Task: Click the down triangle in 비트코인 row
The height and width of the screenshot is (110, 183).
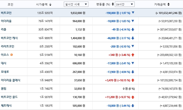Action: click(133, 13)
